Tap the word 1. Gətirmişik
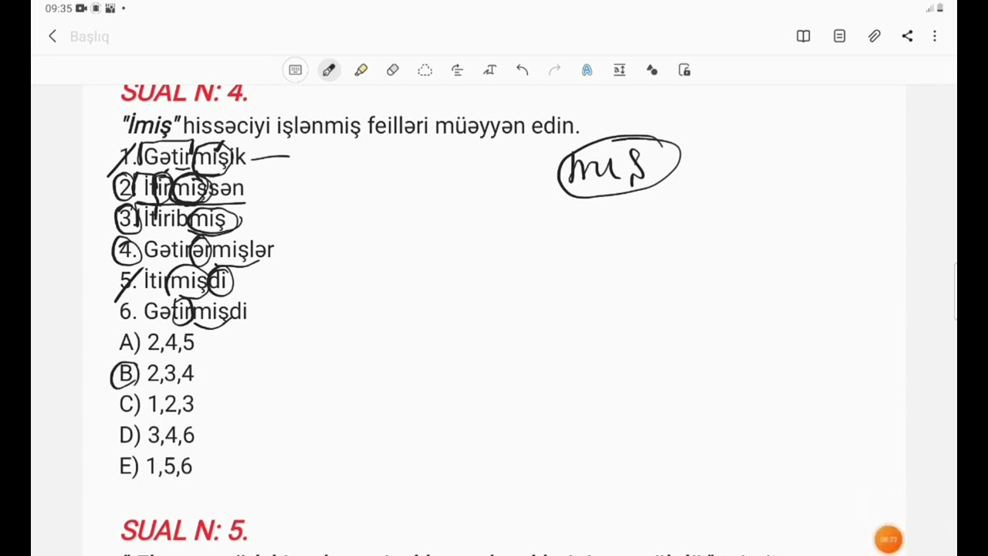The height and width of the screenshot is (556, 988). pyautogui.click(x=183, y=157)
